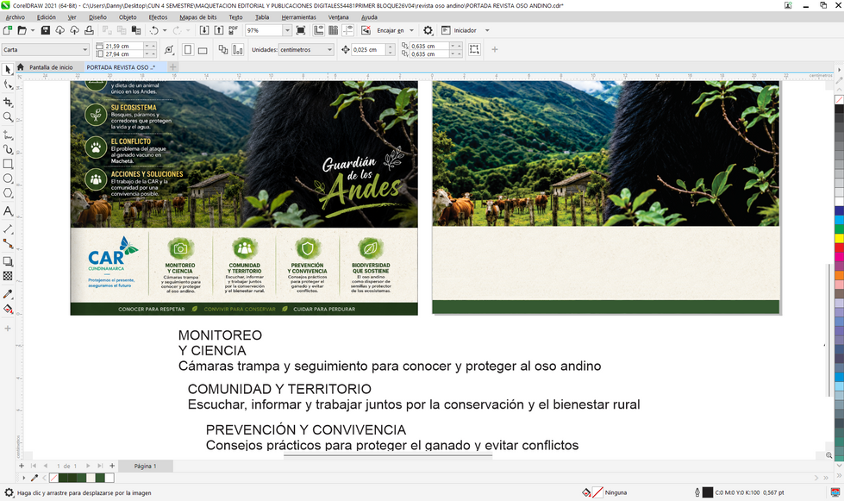Create a new document
The width and height of the screenshot is (844, 501).
(x=8, y=31)
